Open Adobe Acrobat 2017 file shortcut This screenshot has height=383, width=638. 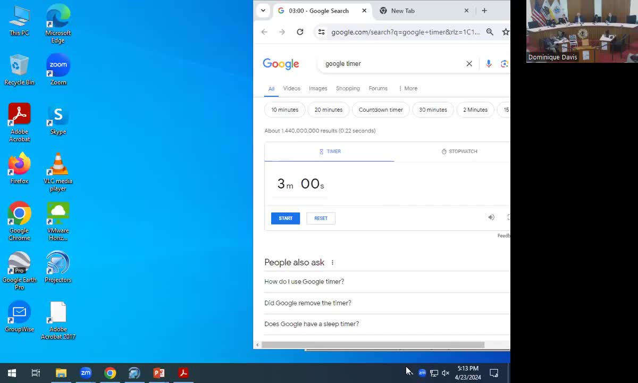58,321
